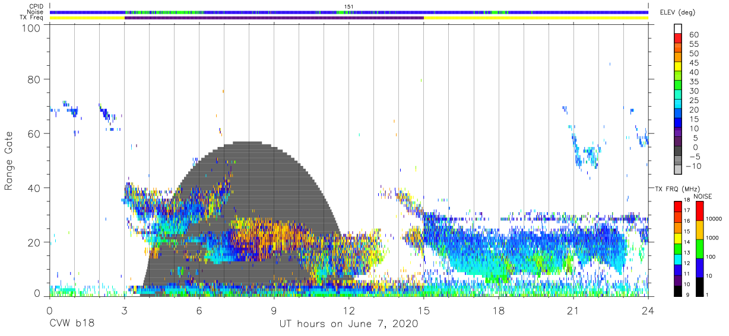Click the blue 10–100 segment of NOISE colorbar

[x=699, y=268]
